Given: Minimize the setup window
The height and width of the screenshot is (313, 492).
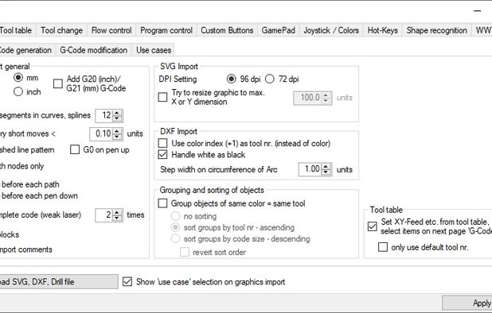Looking at the screenshot, I should click(x=478, y=10).
